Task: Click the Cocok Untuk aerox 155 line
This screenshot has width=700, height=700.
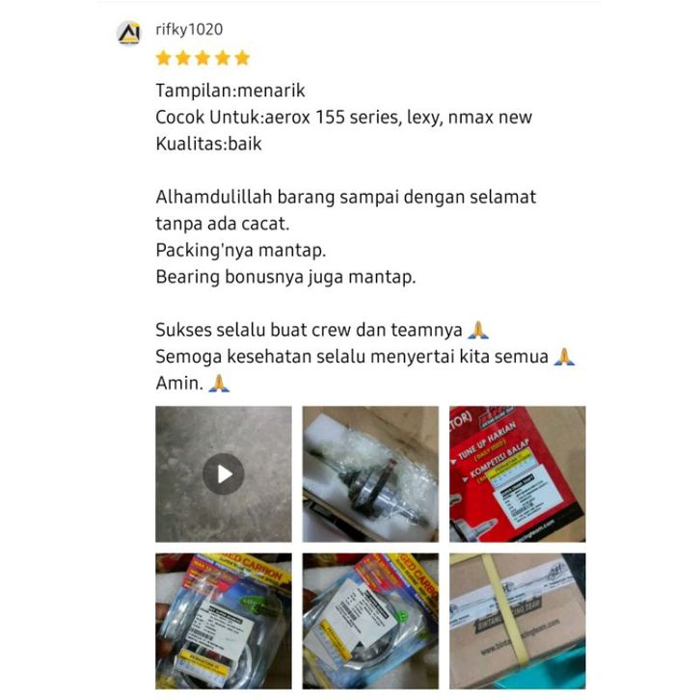Action: pyautogui.click(x=344, y=117)
